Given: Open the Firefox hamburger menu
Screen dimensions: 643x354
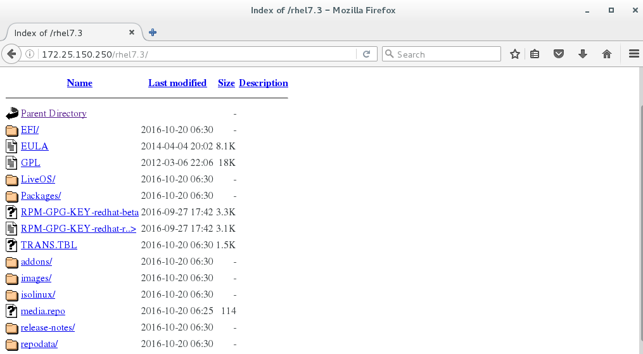Looking at the screenshot, I should pyautogui.click(x=634, y=54).
